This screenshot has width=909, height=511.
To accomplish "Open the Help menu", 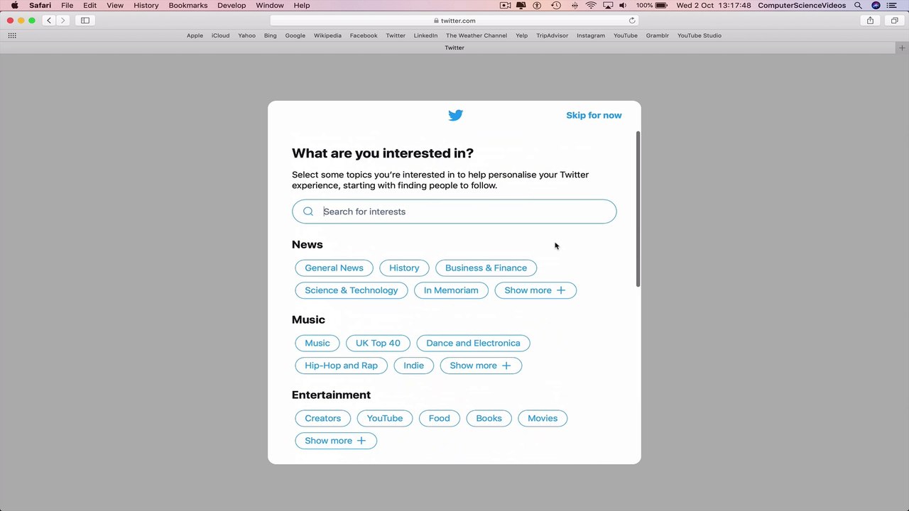I will [302, 6].
